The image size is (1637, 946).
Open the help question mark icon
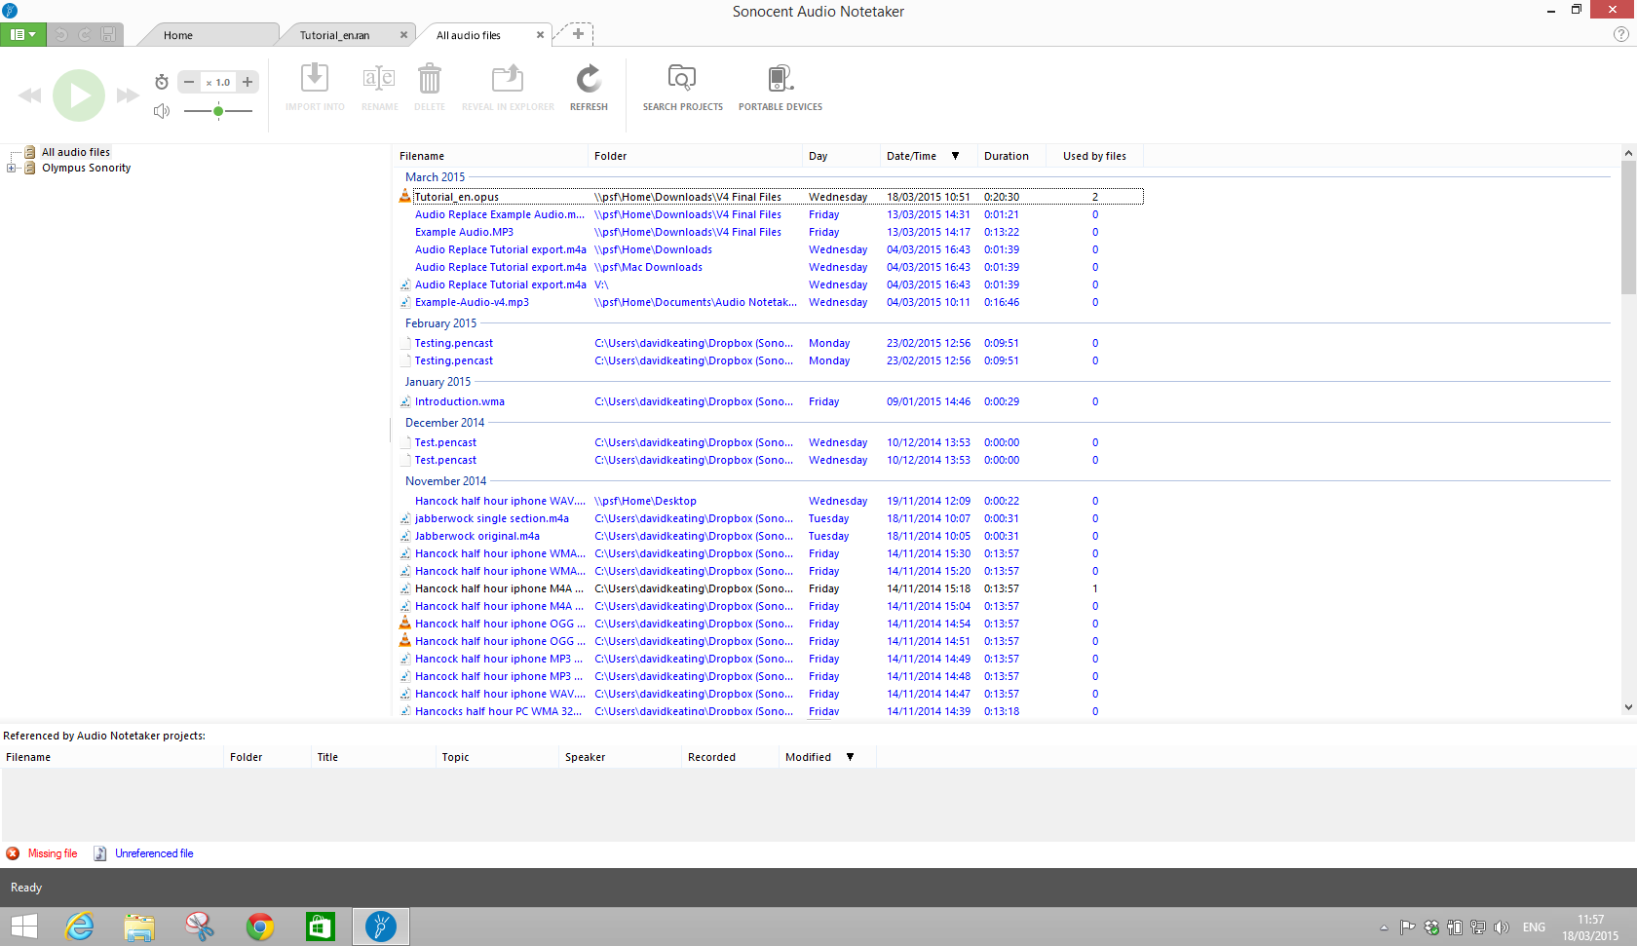pos(1621,34)
